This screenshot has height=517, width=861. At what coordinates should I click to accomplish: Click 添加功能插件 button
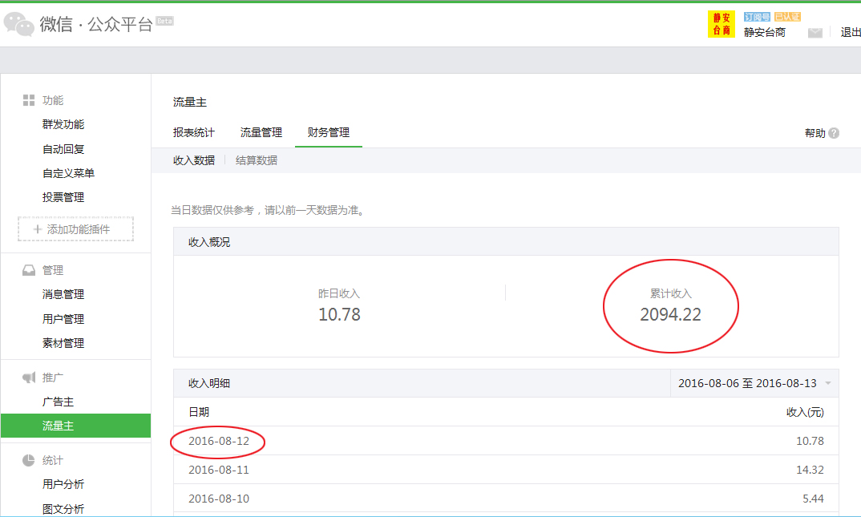click(76, 229)
